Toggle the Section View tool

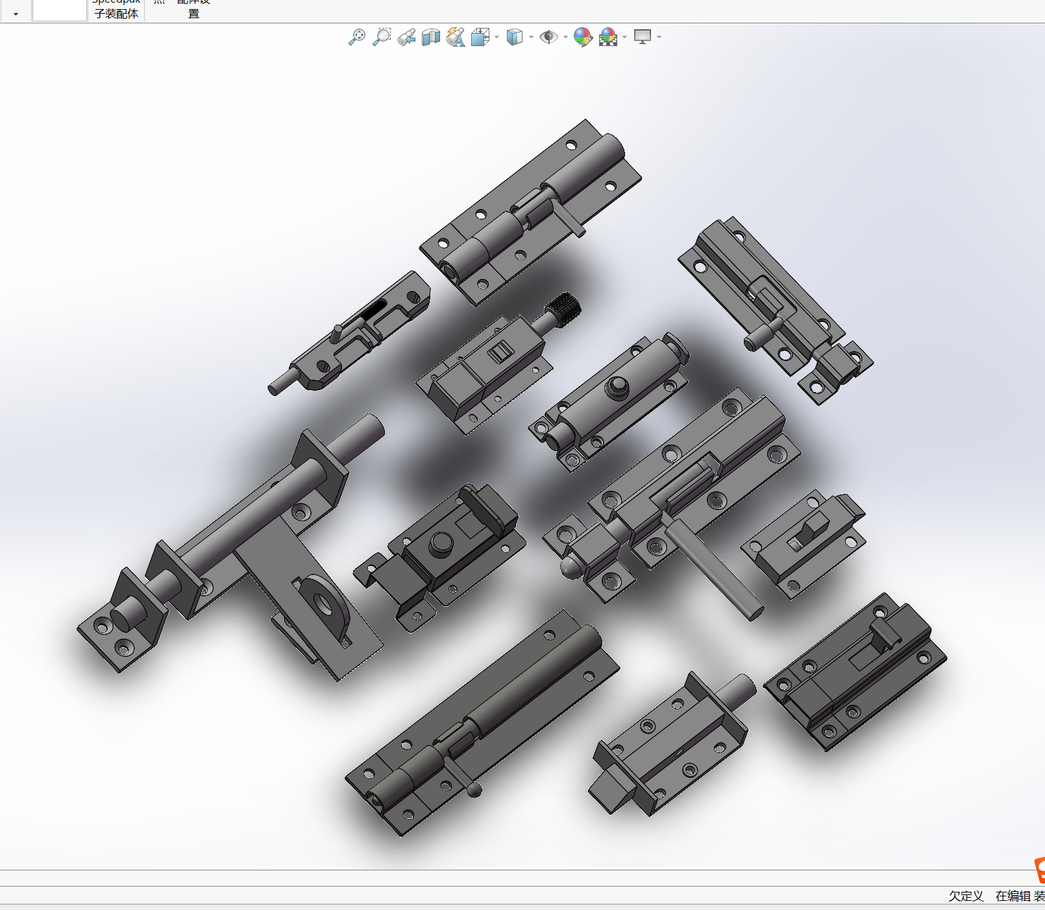point(431,38)
